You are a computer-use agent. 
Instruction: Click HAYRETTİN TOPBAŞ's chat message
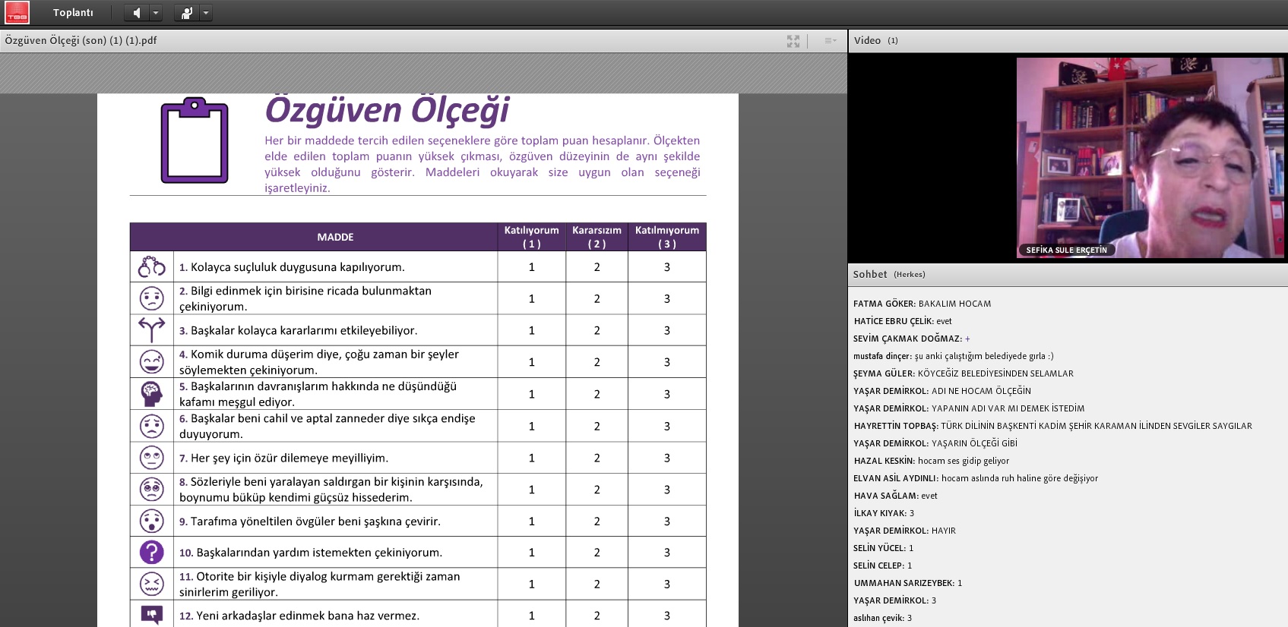click(1052, 426)
